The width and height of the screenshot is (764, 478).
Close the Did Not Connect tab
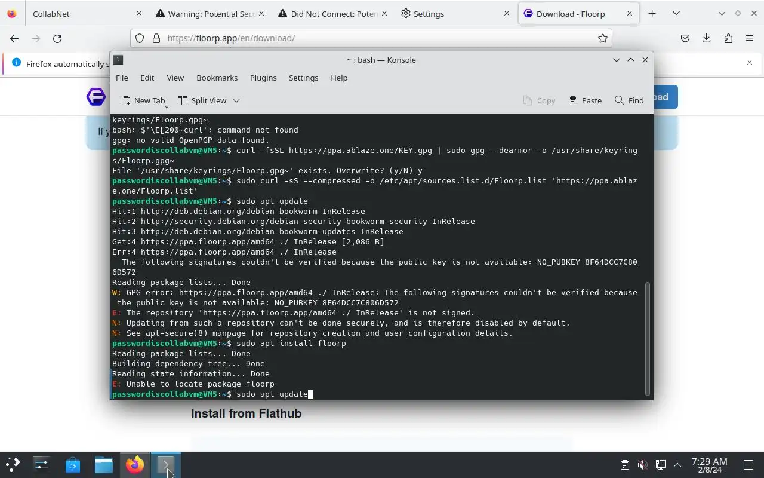pos(384,13)
